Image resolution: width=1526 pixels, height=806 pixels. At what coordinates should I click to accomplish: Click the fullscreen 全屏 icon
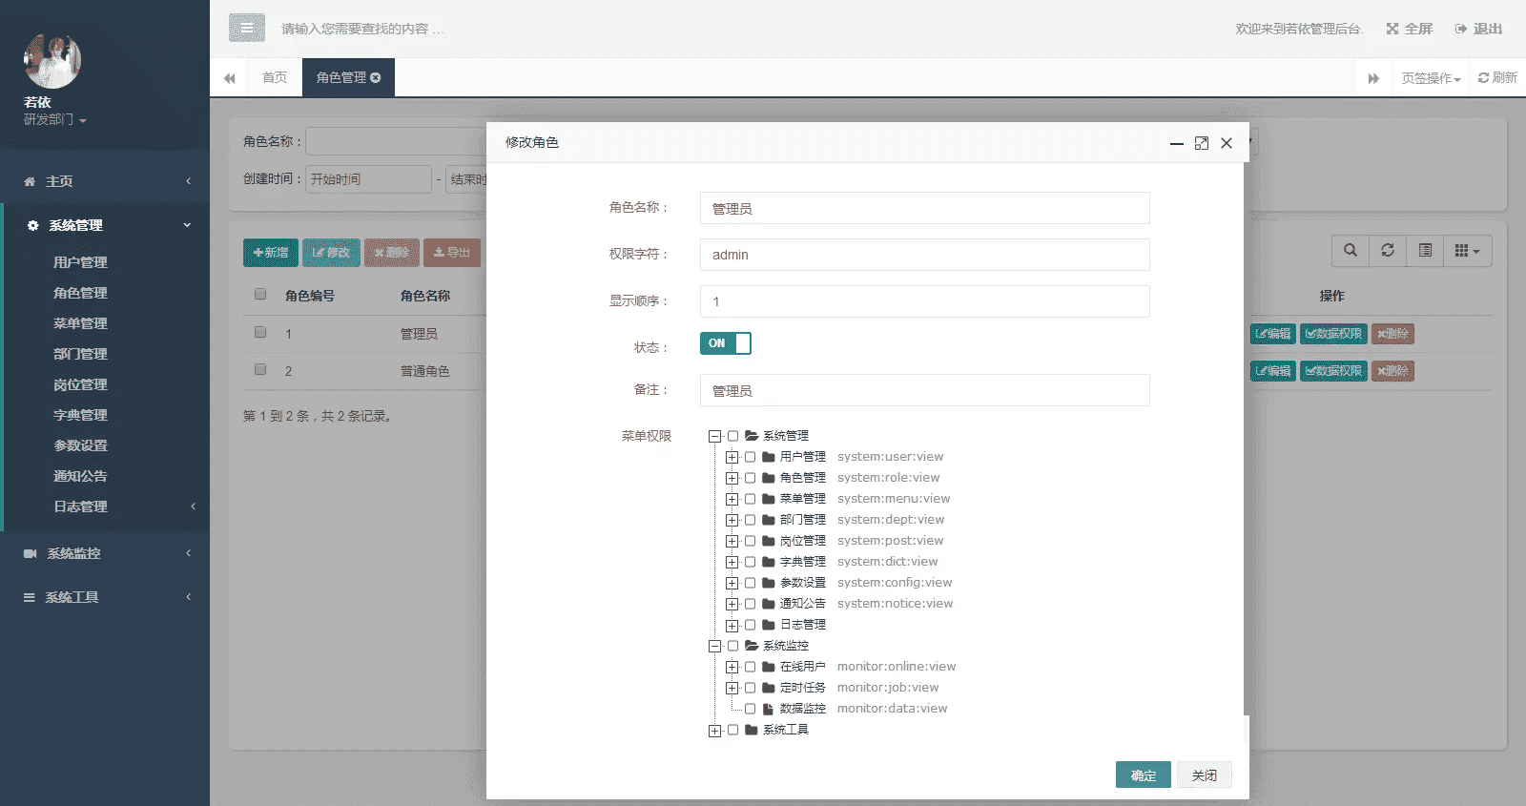click(1392, 29)
